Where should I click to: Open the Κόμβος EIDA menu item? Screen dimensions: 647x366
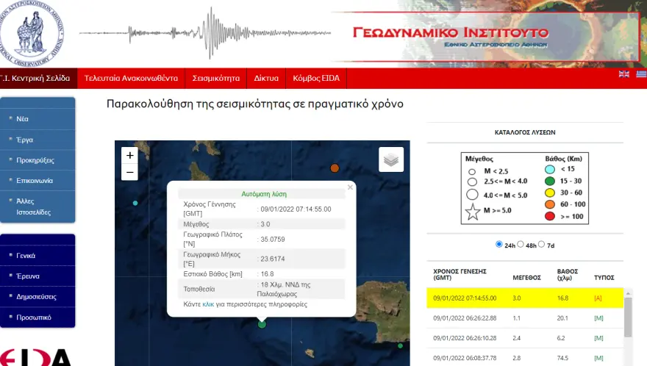point(315,78)
